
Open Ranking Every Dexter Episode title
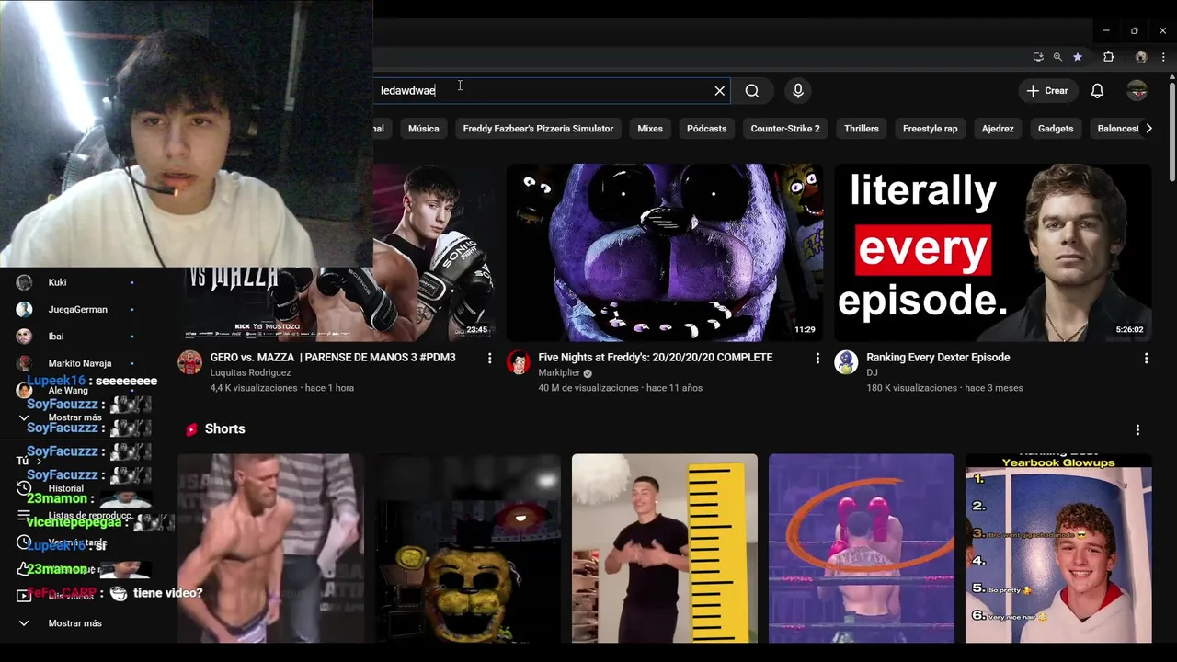pyautogui.click(x=938, y=358)
